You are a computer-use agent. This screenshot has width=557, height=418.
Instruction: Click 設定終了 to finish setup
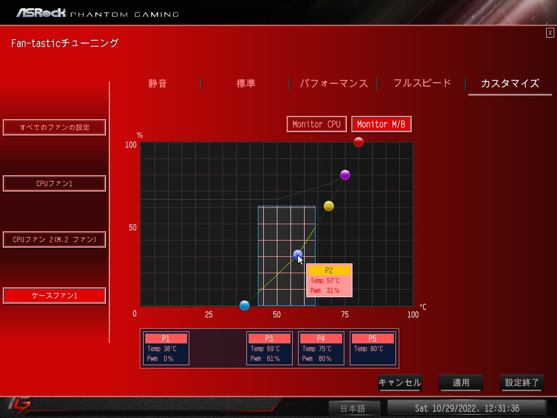click(x=522, y=383)
